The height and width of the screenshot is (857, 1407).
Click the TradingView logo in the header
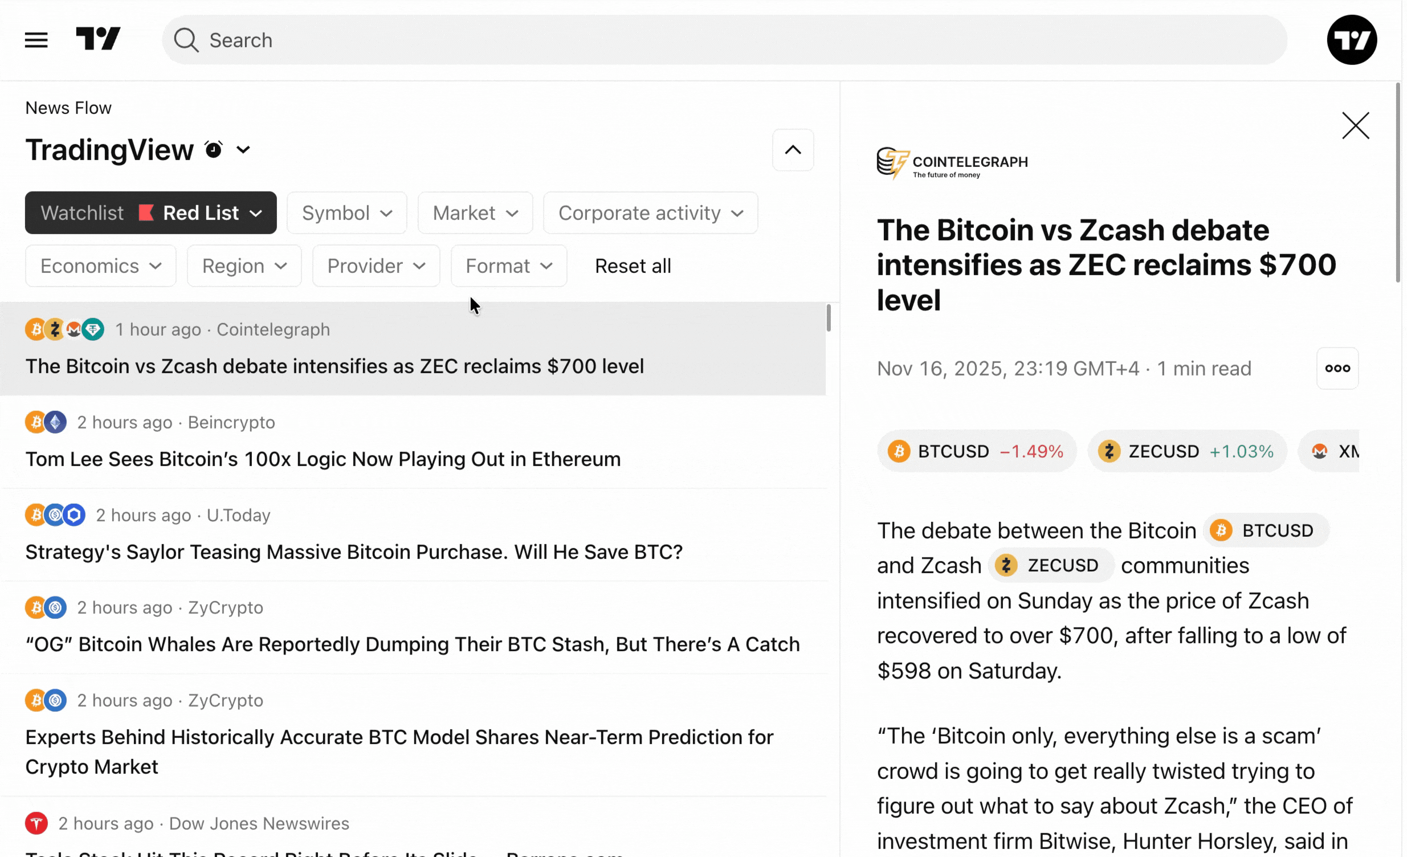(x=98, y=39)
